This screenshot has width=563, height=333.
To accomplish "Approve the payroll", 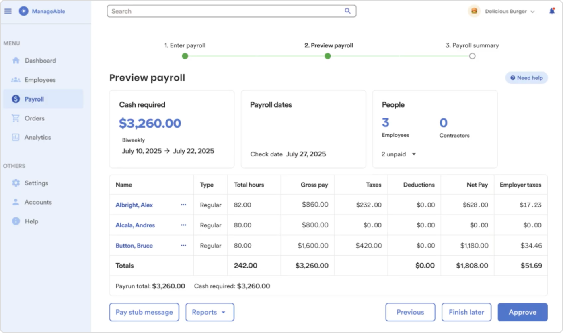I will [522, 312].
